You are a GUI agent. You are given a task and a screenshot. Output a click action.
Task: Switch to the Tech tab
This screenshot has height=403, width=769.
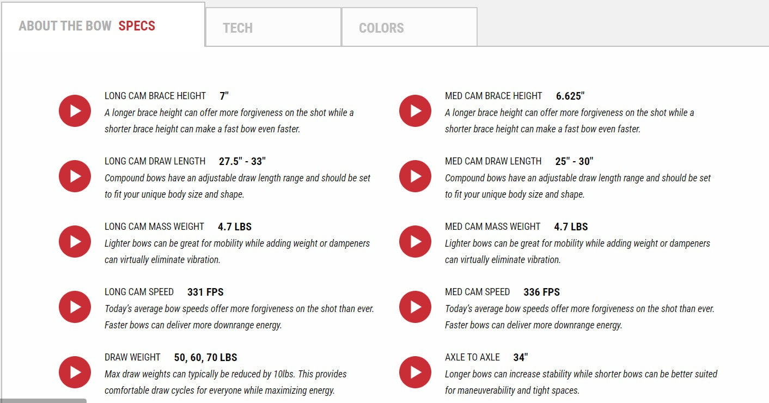coord(273,27)
